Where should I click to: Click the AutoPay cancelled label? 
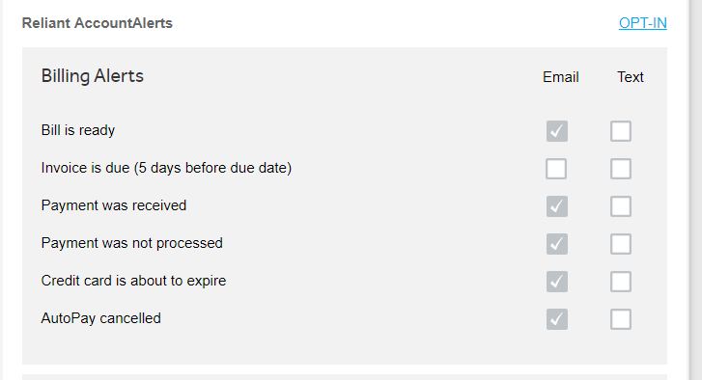pyautogui.click(x=100, y=318)
